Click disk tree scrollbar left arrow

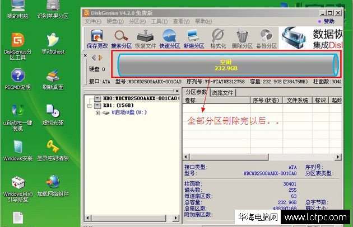click(88, 218)
